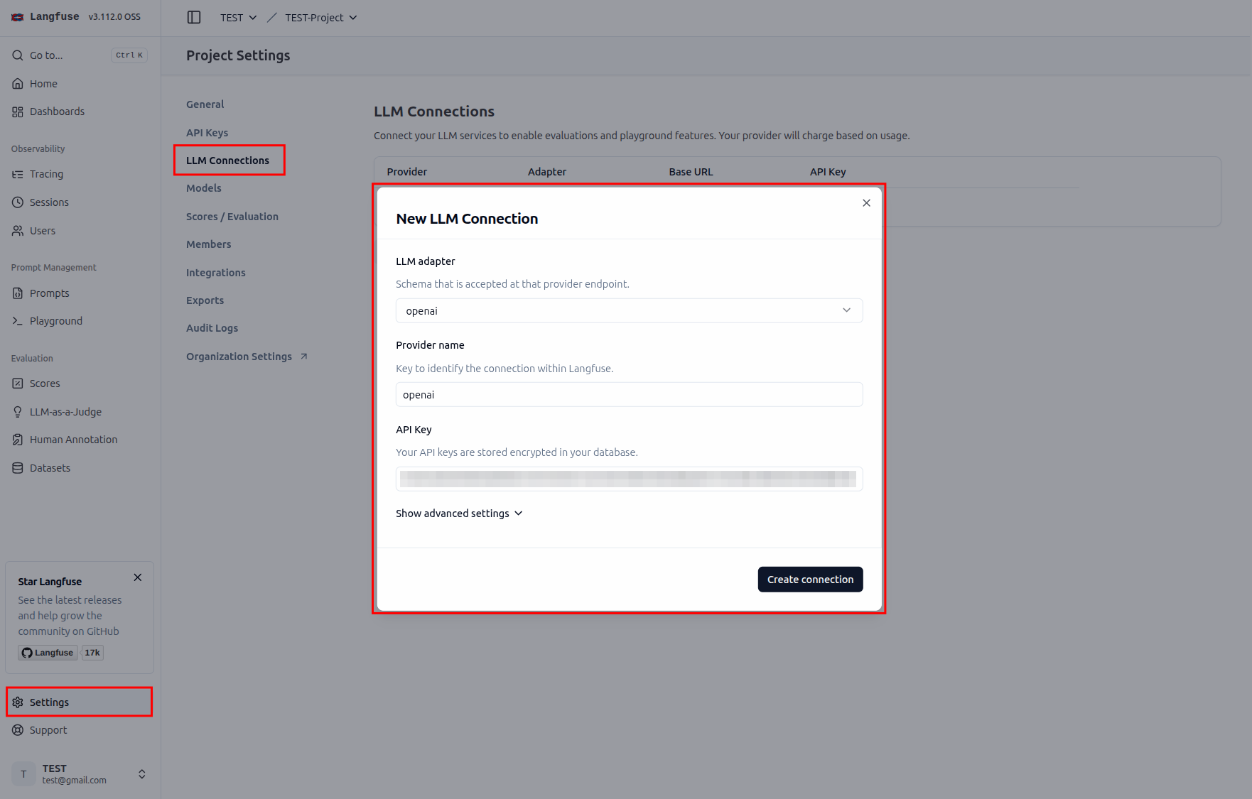
Task: Click the Provider name input field
Action: pos(629,395)
